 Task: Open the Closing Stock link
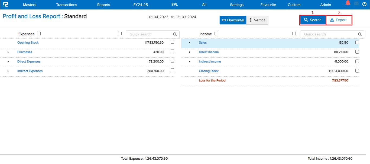pyautogui.click(x=209, y=71)
